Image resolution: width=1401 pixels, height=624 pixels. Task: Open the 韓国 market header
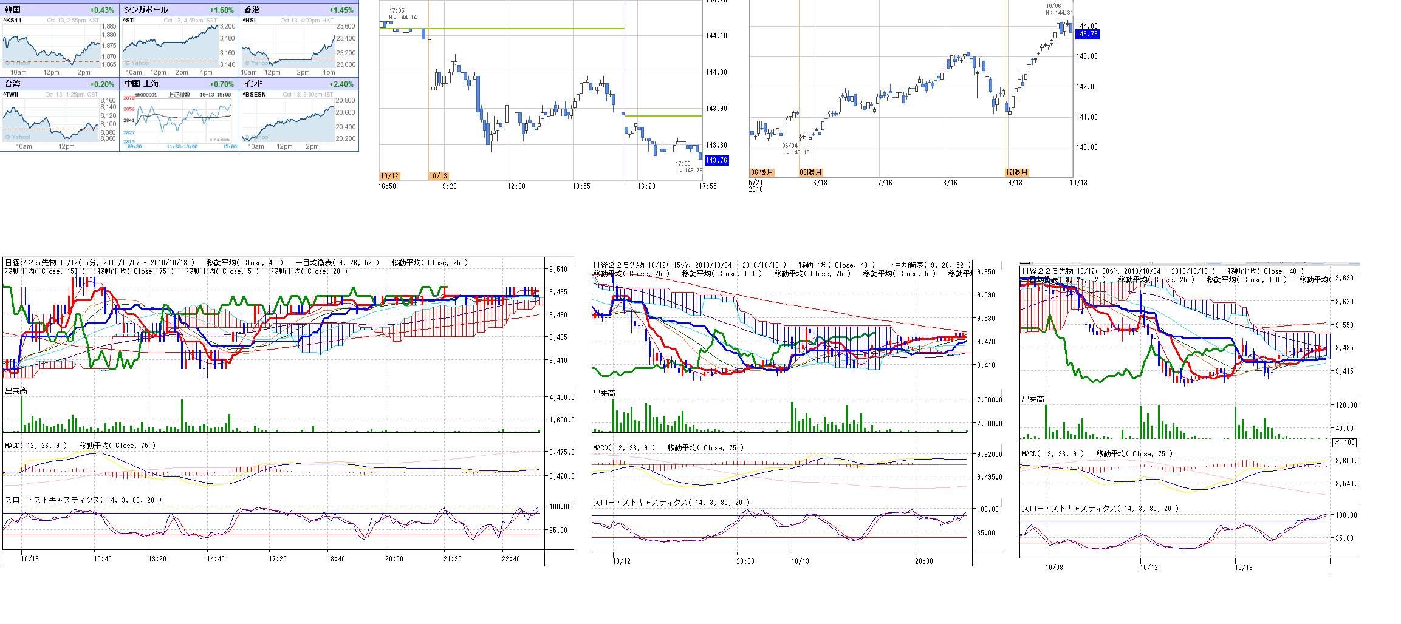pos(13,10)
